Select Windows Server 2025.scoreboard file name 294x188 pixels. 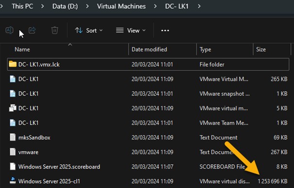coord(59,167)
